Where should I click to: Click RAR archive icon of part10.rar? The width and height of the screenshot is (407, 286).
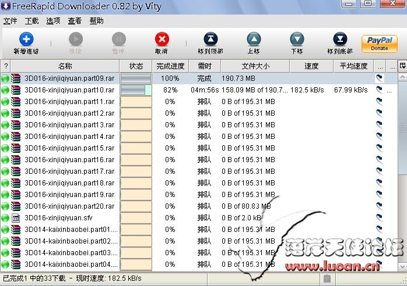[x=16, y=90]
